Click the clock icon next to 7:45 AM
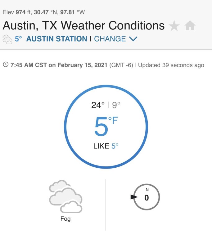212x238 pixels. click(6, 64)
